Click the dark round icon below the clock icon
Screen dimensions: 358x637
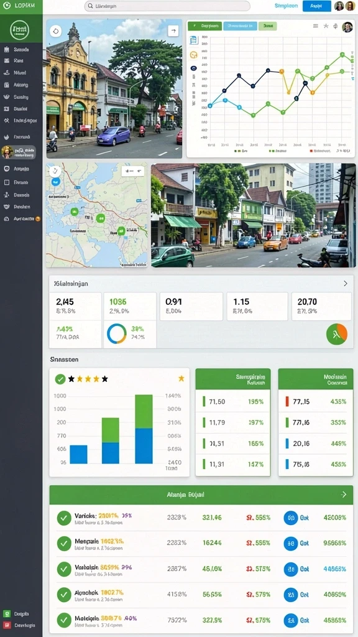click(x=194, y=68)
